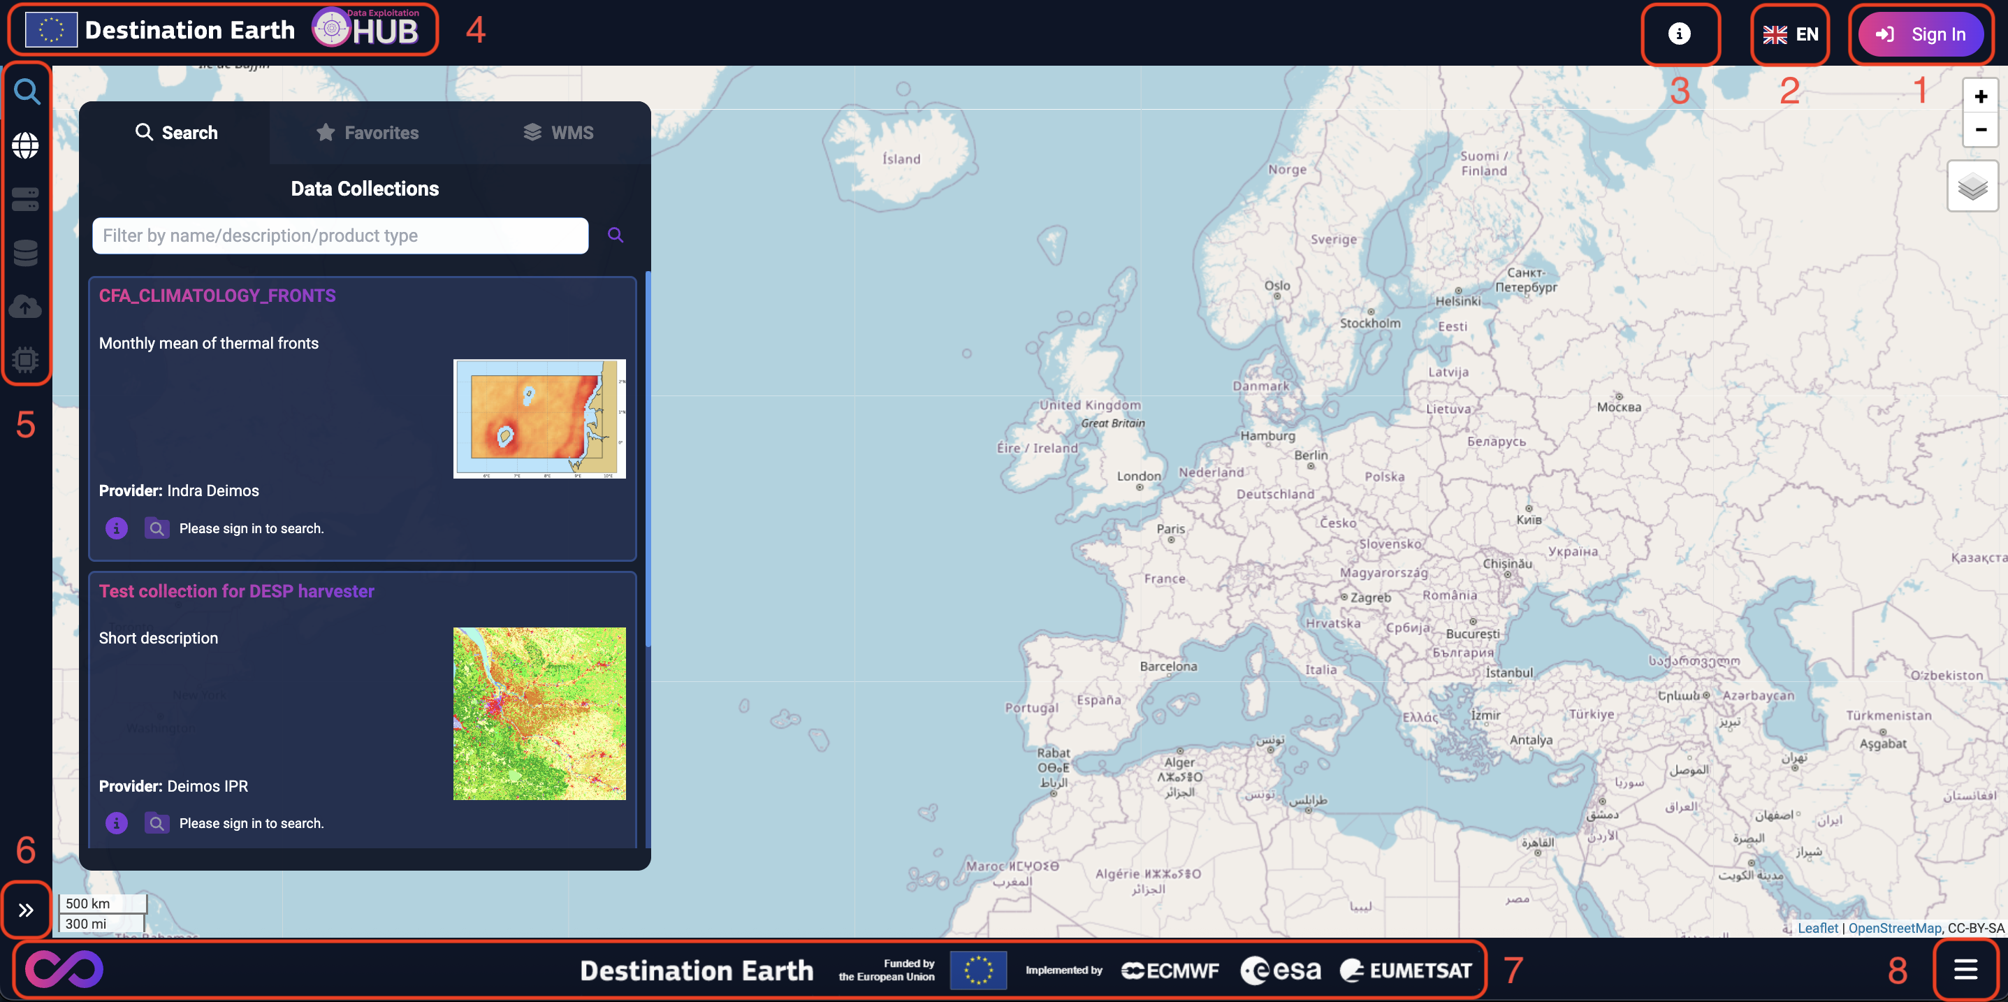This screenshot has height=1002, width=2008.
Task: Click the CFA_CLIMATOLOGY_FRONTS thermal fronts thumbnail
Action: [x=539, y=419]
